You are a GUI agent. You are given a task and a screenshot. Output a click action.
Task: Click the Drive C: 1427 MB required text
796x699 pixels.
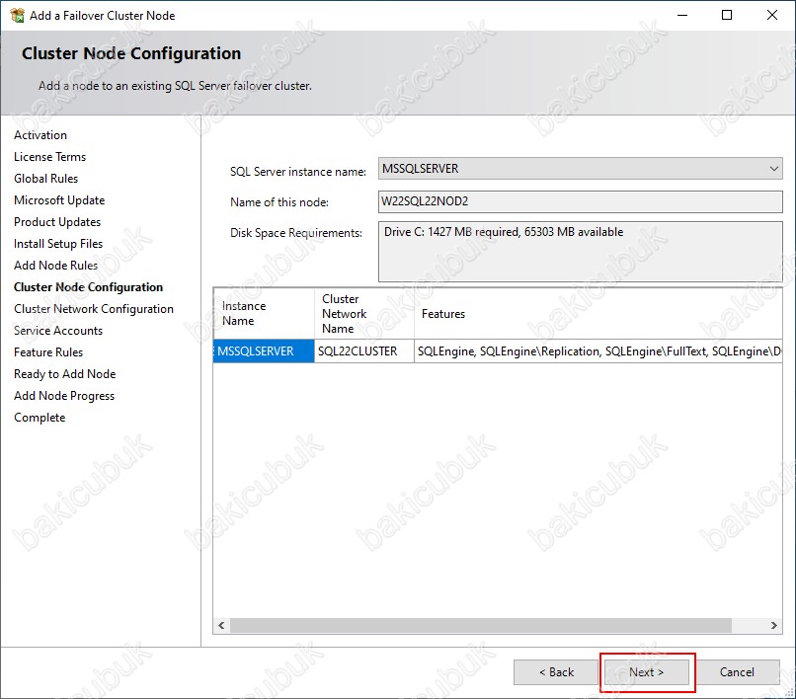[x=504, y=232]
